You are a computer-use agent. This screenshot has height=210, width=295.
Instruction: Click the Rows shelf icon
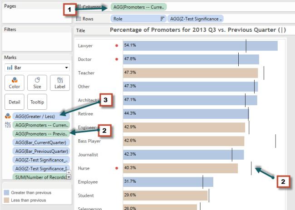click(x=79, y=19)
